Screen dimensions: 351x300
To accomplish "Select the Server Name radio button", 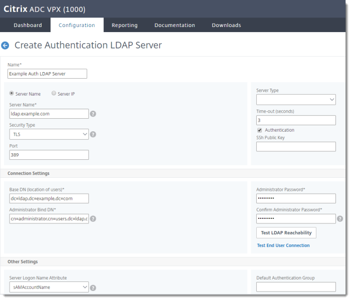I will tap(12, 94).
